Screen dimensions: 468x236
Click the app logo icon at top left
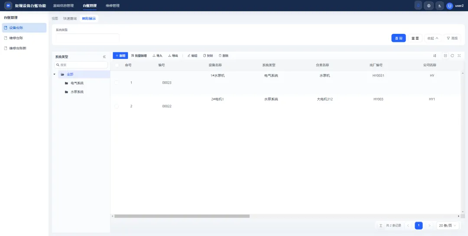[8, 6]
